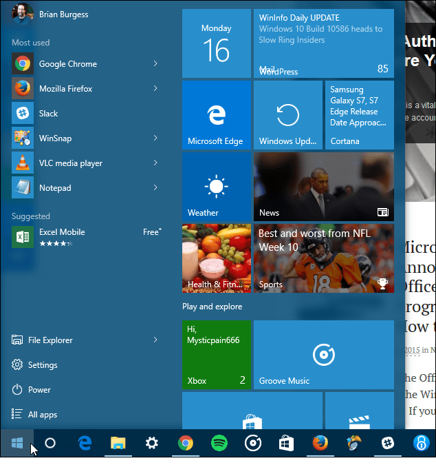This screenshot has height=465, width=436.
Task: Open the Calendar tile showing Monday 16
Action: coord(217,43)
